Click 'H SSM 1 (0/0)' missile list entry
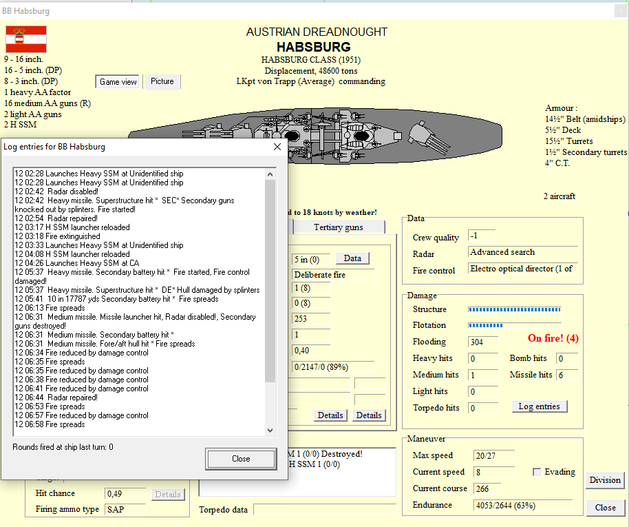Screen dimensions: 629x527 [314, 464]
